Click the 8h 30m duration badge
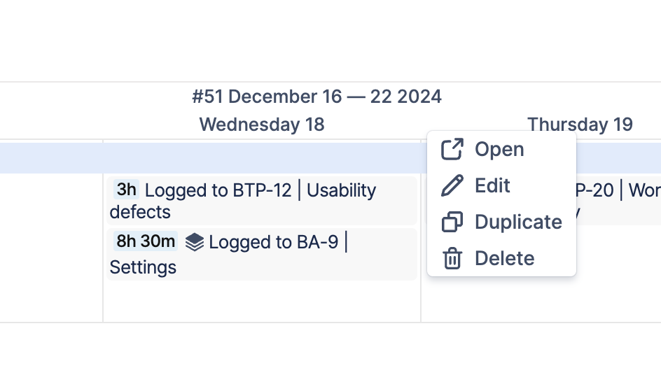661x368 pixels. tap(146, 241)
